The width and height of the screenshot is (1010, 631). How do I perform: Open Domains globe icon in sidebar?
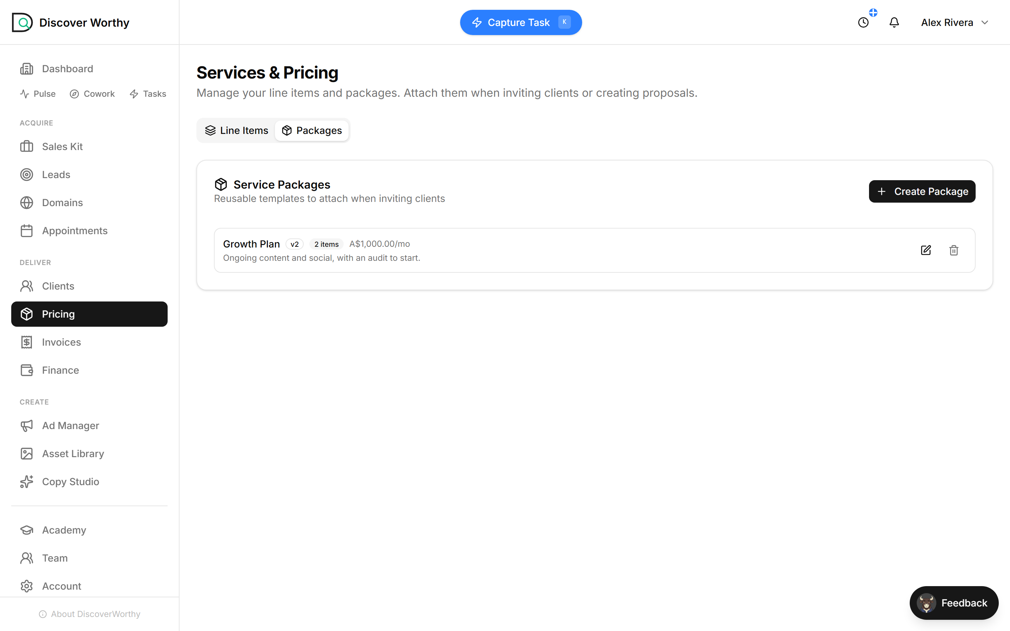(x=27, y=203)
